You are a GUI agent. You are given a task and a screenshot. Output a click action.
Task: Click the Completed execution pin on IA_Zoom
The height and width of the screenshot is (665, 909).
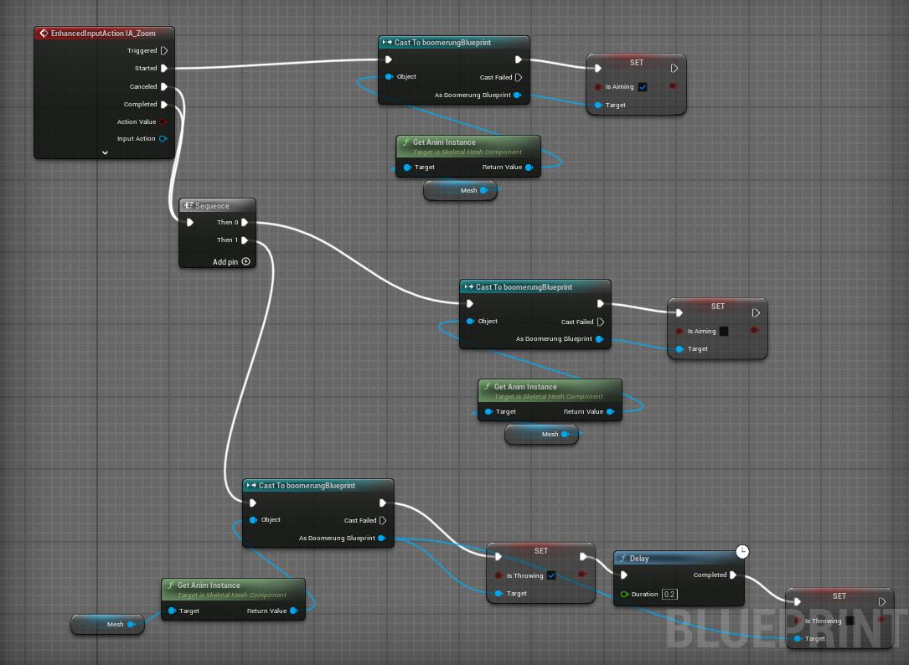(x=164, y=105)
